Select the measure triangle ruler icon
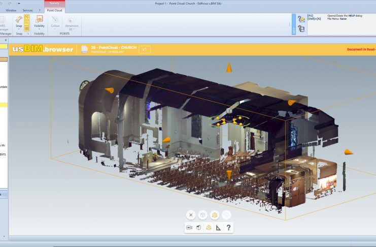The height and width of the screenshot is (247, 376). coord(218,228)
